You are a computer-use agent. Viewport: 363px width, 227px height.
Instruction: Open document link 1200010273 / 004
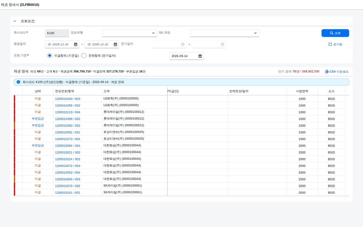67,139
